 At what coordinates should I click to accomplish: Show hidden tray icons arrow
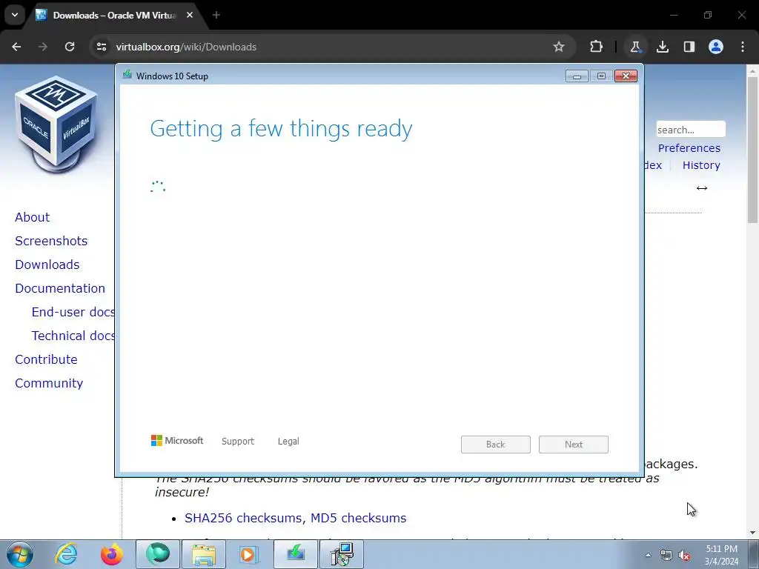coord(648,555)
